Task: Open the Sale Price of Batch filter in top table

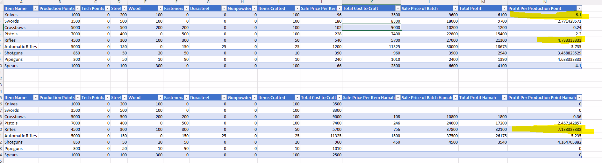Action: [x=455, y=8]
